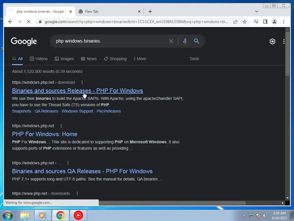
Task: Show hidden system tray icons
Action: pyautogui.click(x=244, y=216)
